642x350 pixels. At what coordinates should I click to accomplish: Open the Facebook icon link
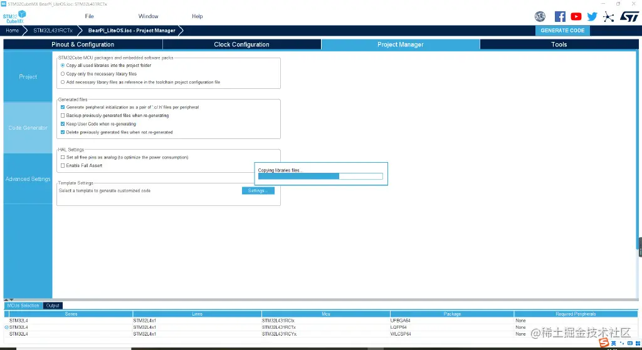click(560, 16)
